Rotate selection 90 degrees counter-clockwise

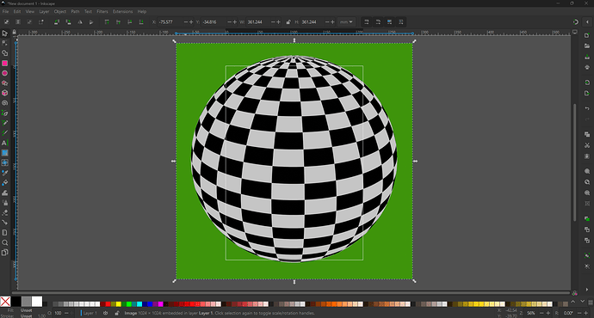coord(57,22)
